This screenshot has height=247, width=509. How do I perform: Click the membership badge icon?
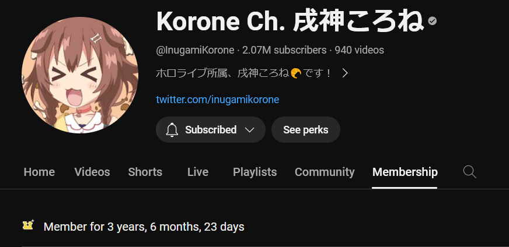pos(28,225)
